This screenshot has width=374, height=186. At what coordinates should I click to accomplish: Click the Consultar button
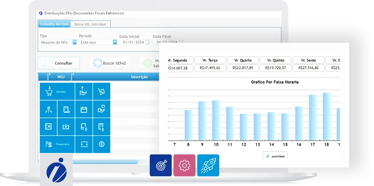59,63
